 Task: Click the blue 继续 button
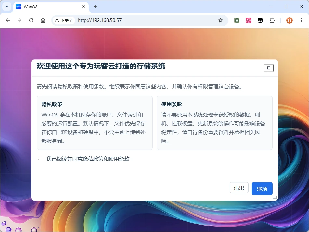tap(262, 189)
